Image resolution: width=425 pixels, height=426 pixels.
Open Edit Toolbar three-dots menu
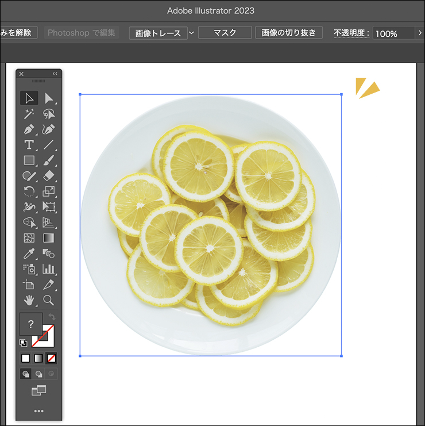(38, 411)
